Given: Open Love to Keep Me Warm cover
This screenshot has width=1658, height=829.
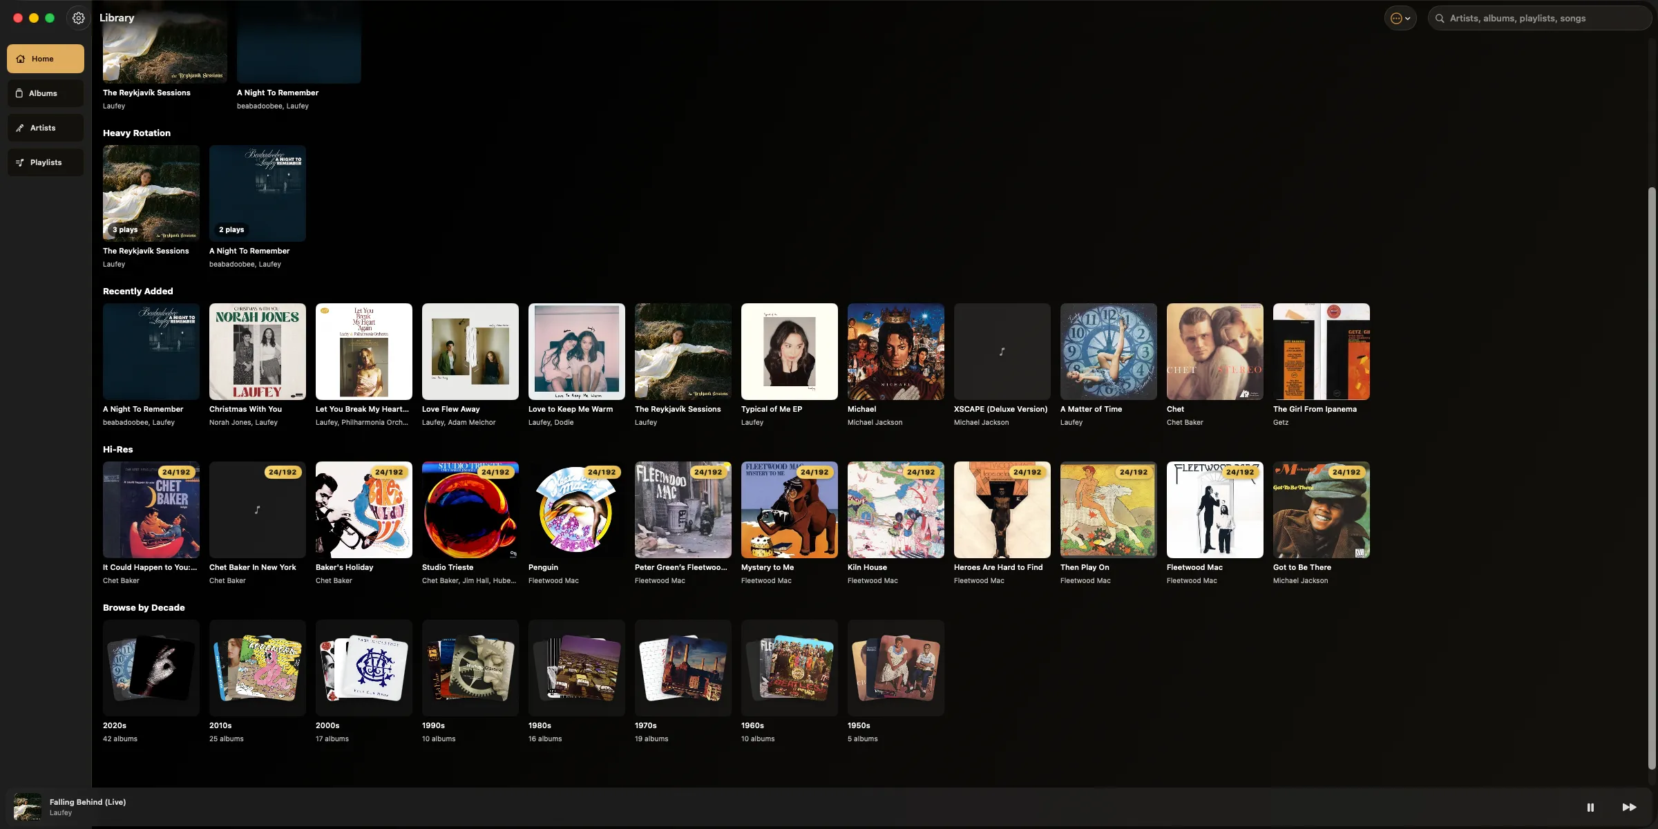Looking at the screenshot, I should pos(577,352).
